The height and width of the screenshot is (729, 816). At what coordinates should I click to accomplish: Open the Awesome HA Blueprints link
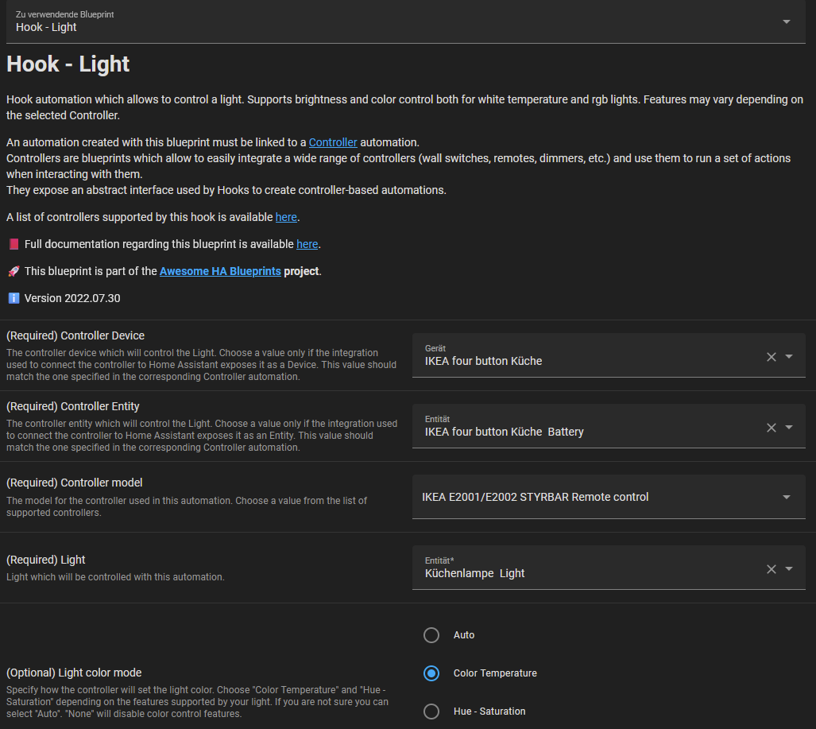[220, 271]
